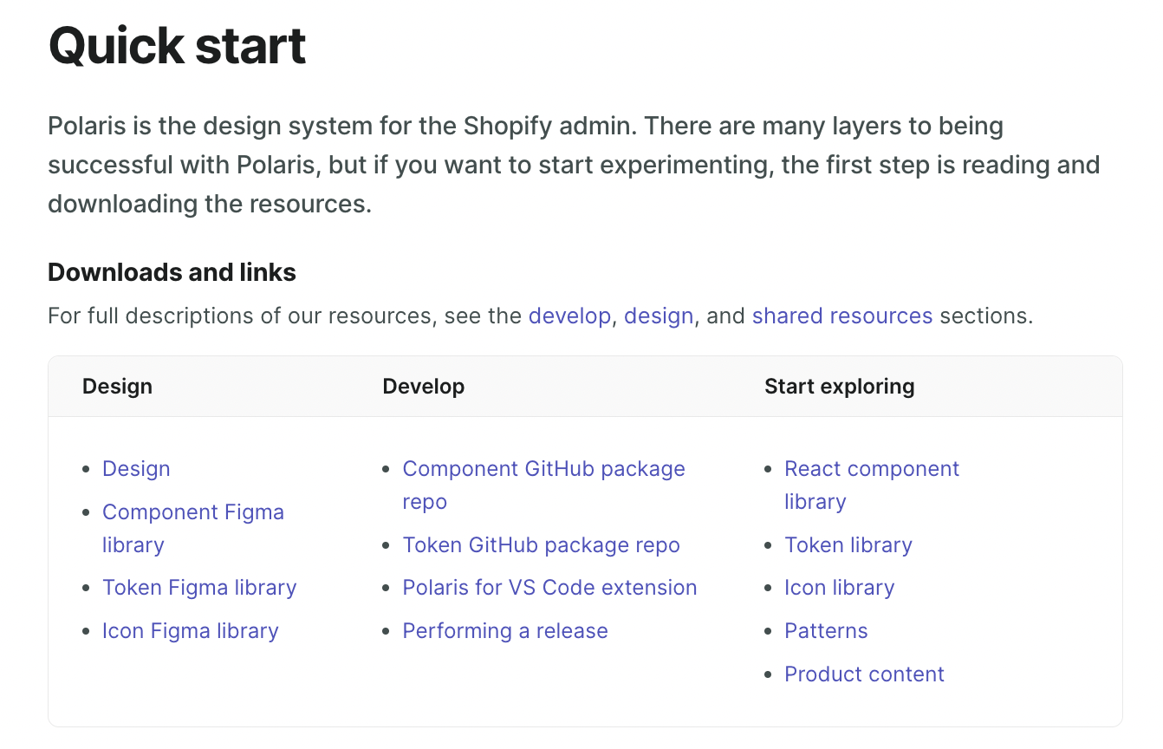Image resolution: width=1163 pixels, height=749 pixels.
Task: Open the Token library link
Action: (848, 545)
